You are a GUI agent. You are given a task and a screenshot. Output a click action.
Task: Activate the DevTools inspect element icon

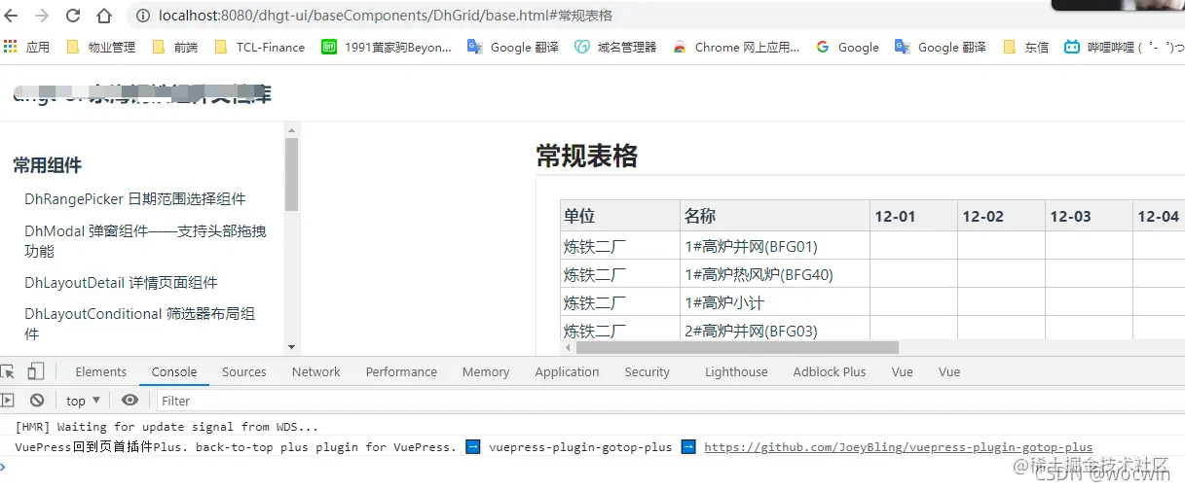(x=8, y=371)
